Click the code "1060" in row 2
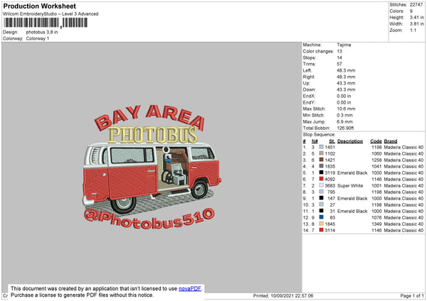The image size is (427, 301). pos(376,154)
